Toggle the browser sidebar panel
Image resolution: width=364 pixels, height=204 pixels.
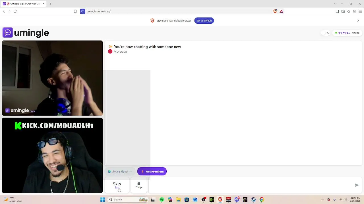(337, 11)
